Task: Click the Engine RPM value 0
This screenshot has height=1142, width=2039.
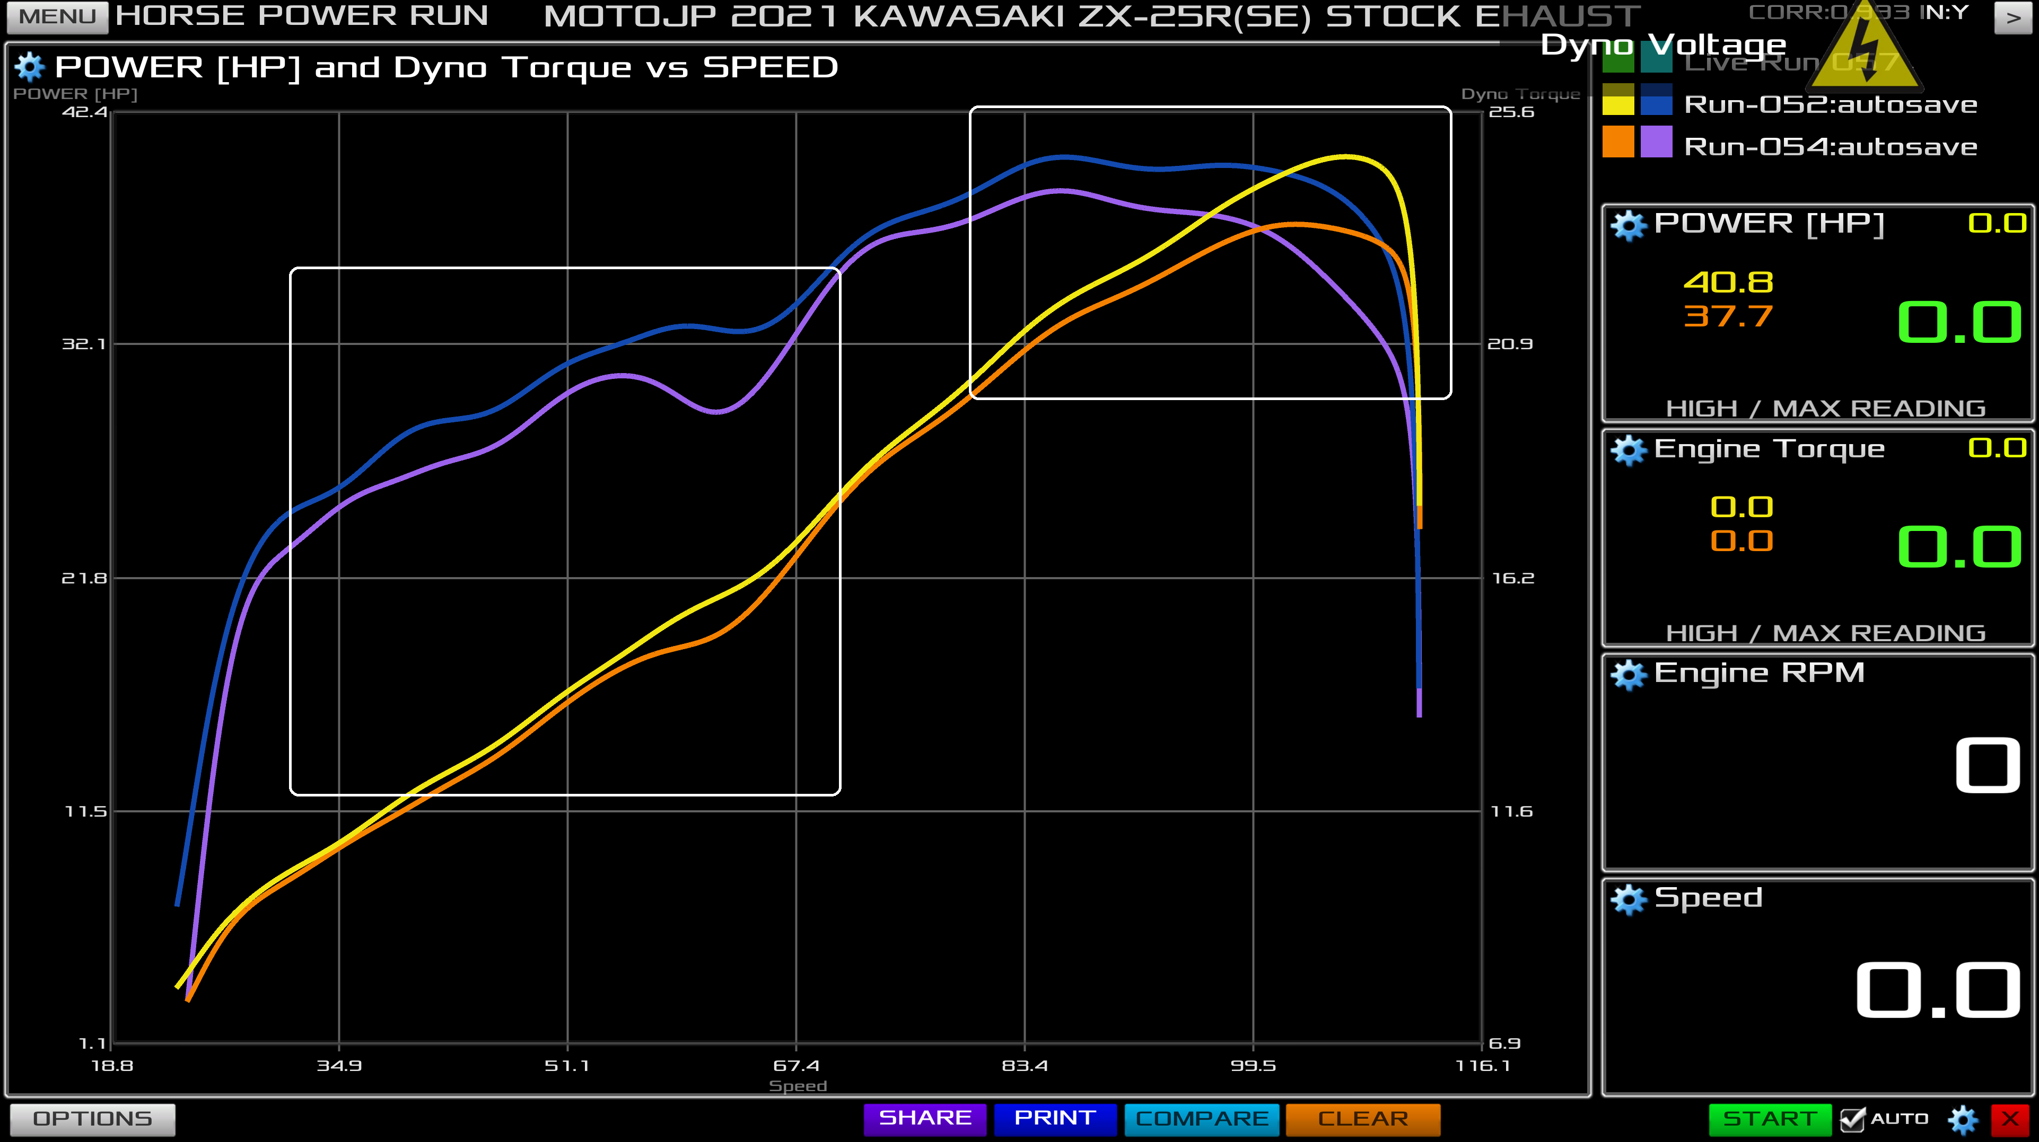Action: (1988, 766)
